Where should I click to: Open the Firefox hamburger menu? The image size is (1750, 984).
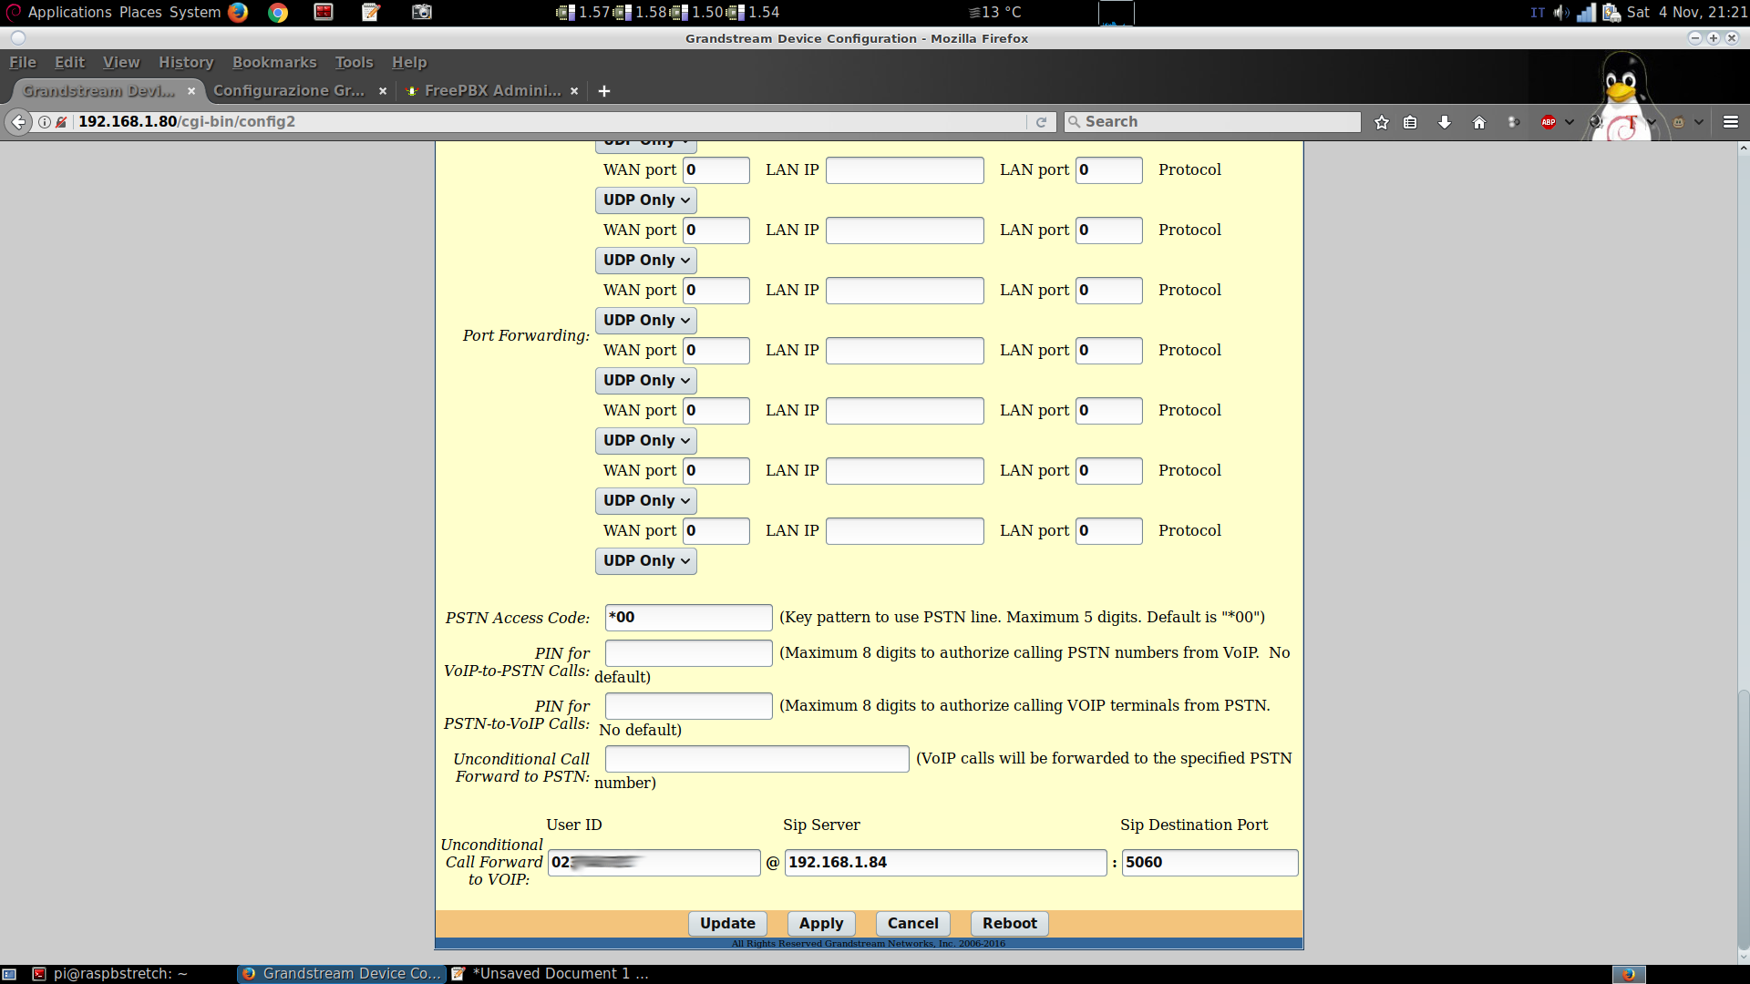[1731, 122]
